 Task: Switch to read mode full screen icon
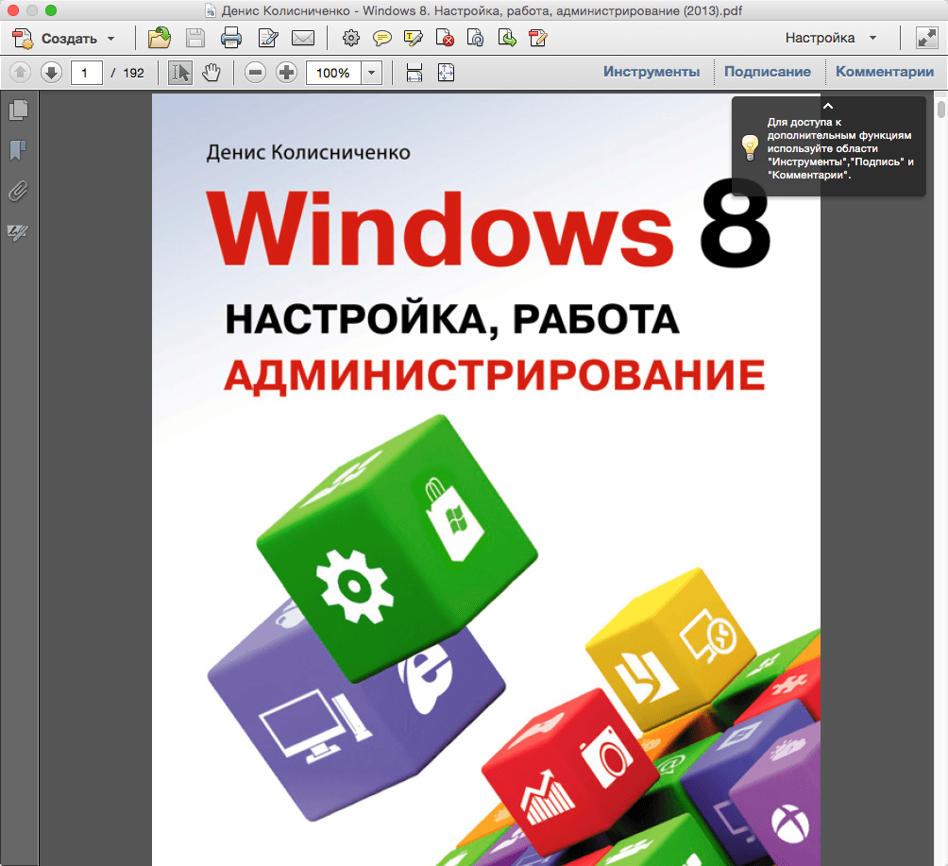927,38
